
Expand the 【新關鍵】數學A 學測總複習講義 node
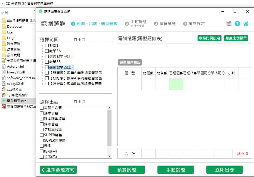(42, 73)
